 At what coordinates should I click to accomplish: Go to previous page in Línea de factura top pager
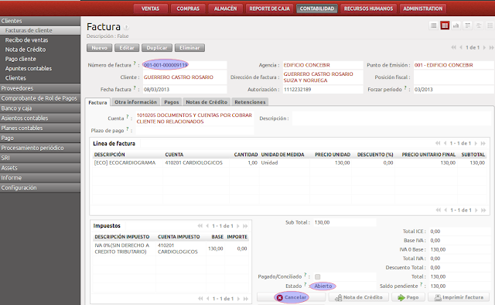445,143
